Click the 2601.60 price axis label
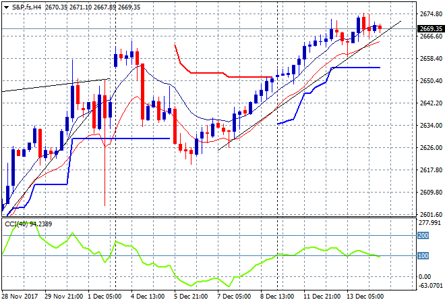The image size is (445, 304). [430, 214]
